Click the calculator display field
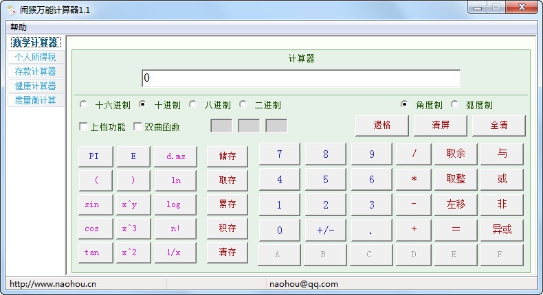The width and height of the screenshot is (543, 295). pos(301,78)
